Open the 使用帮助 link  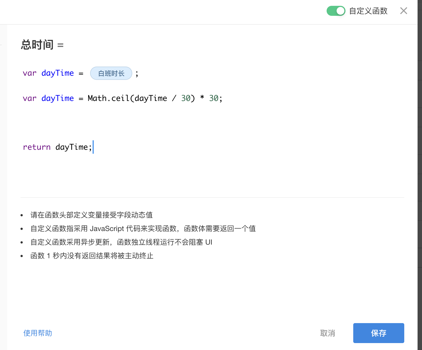38,333
